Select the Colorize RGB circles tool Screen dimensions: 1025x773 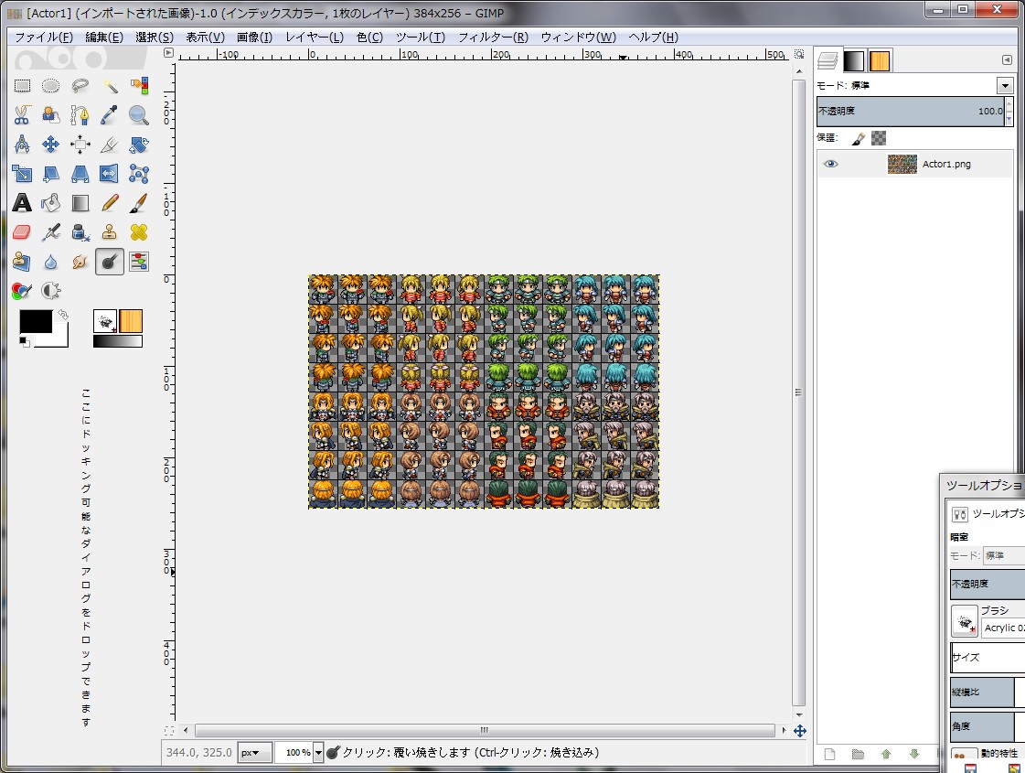click(x=22, y=291)
